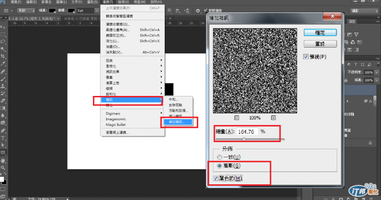Click the 總量(A) amount input field
The height and width of the screenshot is (200, 381).
247,132
